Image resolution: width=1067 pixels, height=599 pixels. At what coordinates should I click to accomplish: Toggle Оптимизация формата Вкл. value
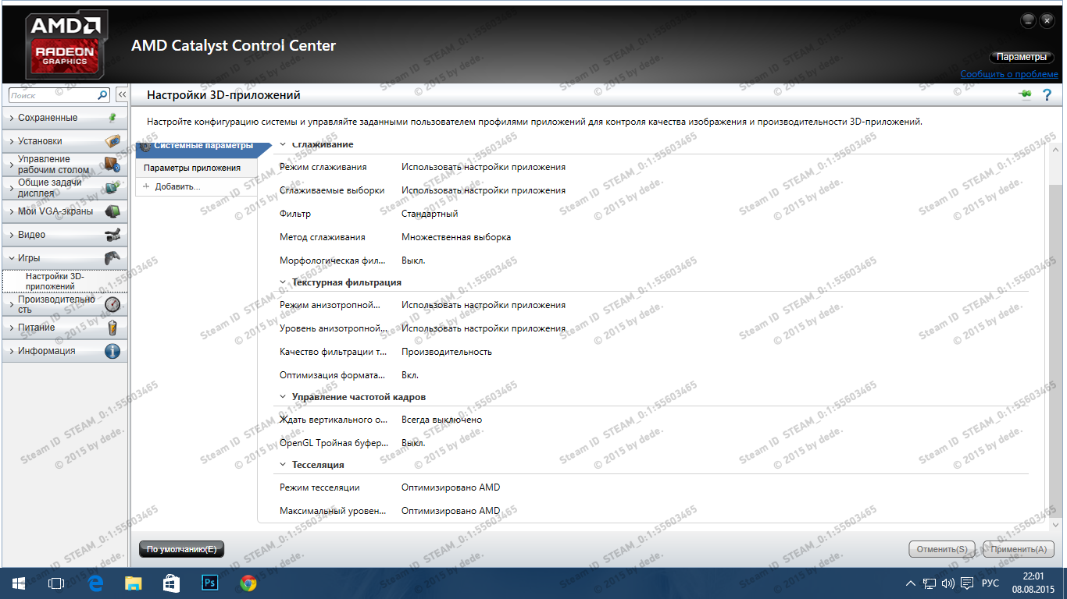click(410, 375)
